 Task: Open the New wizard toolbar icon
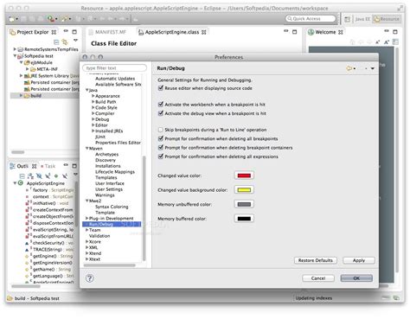tap(12, 19)
